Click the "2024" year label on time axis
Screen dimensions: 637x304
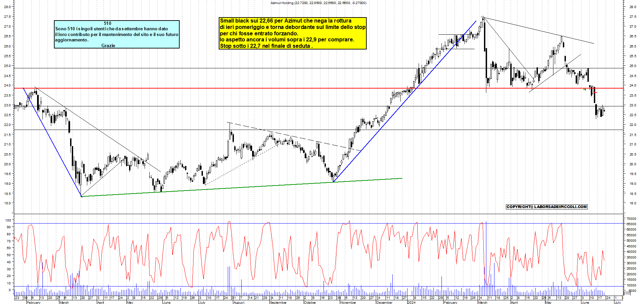click(412, 302)
